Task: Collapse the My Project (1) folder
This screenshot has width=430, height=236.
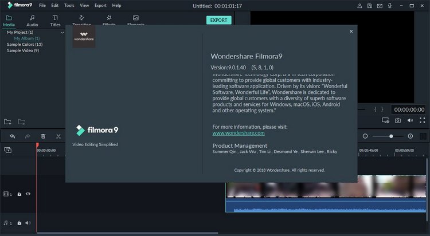Action: point(62,32)
